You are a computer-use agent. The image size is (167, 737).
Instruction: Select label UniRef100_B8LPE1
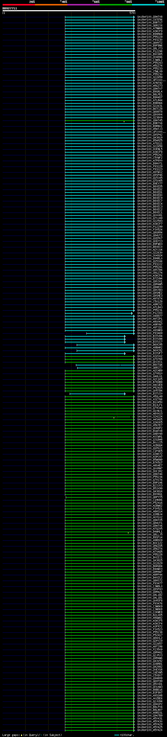pyautogui.click(x=150, y=94)
